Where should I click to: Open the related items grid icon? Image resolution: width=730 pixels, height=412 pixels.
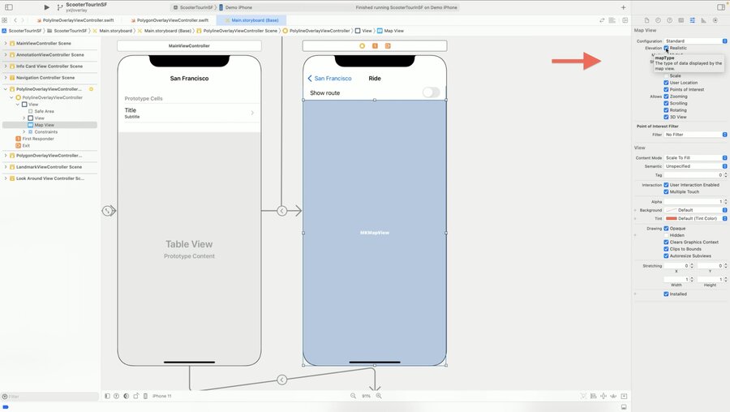click(x=5, y=20)
